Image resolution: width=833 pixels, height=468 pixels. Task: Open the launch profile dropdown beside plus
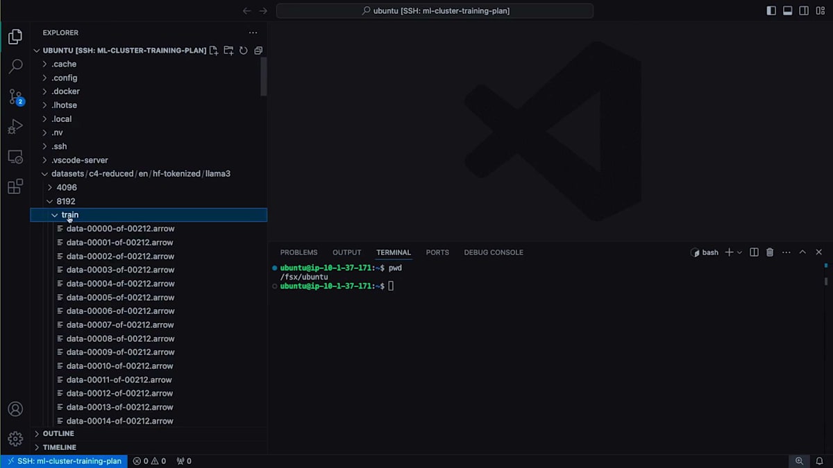coord(739,252)
